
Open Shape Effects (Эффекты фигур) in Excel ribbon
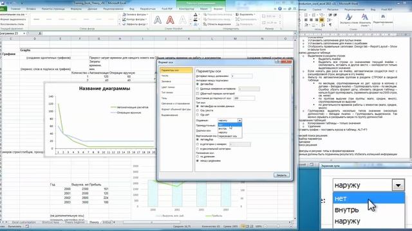[135, 24]
